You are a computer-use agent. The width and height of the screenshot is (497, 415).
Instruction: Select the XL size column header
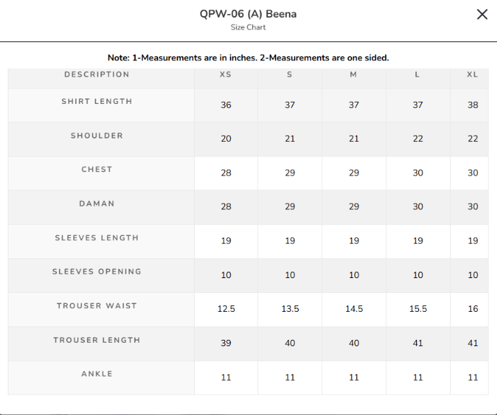tap(472, 74)
